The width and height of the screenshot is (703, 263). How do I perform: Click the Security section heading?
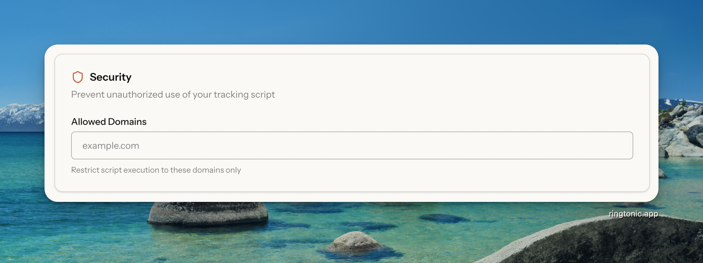pyautogui.click(x=110, y=77)
